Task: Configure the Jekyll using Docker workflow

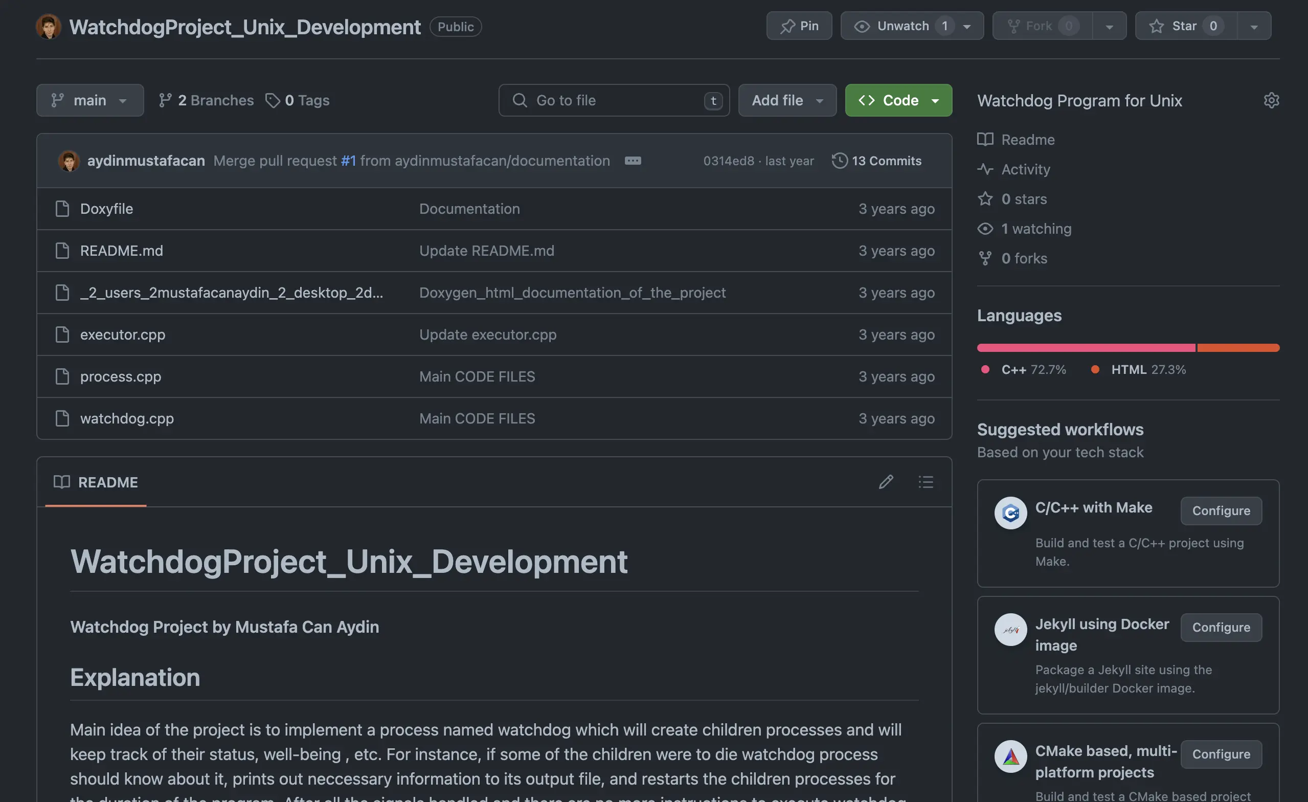Action: pos(1221,627)
